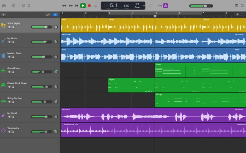
Task: Solo the My Guitar track
Action: pos(13,42)
